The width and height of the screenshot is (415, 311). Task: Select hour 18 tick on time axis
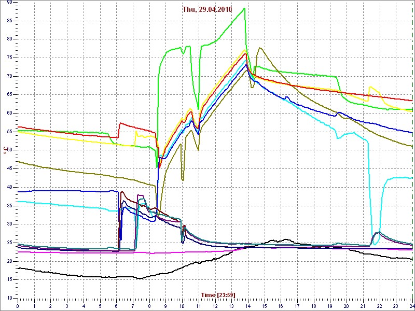(313, 306)
